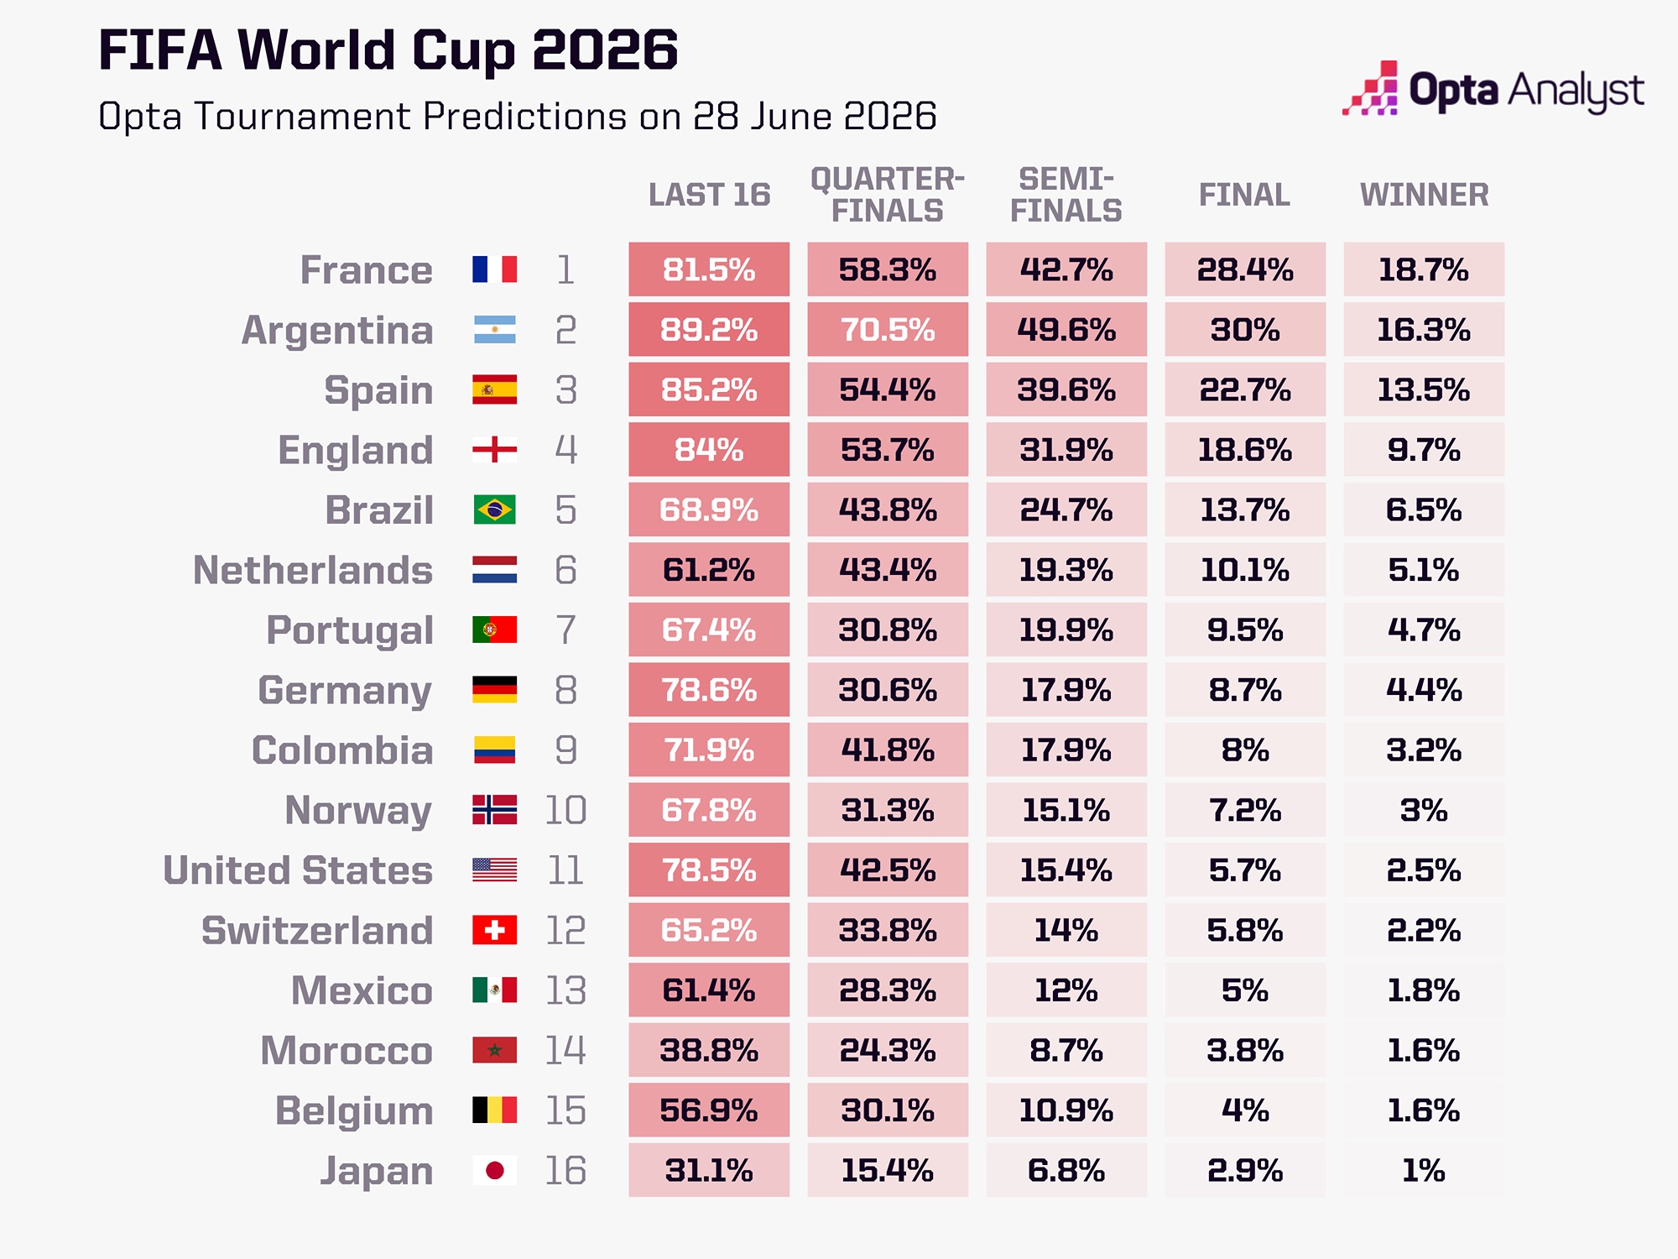Click the United States flag icon

(x=494, y=870)
